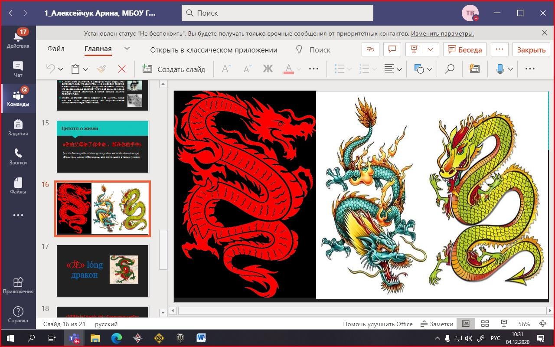
Task: Open the Designer ideas icon in toolbar
Action: coord(474,69)
